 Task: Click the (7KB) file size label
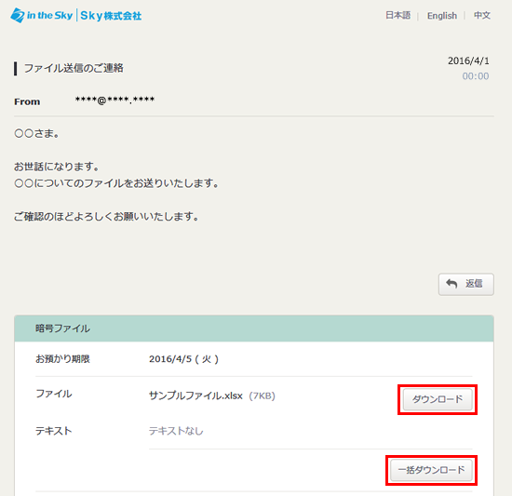click(262, 395)
